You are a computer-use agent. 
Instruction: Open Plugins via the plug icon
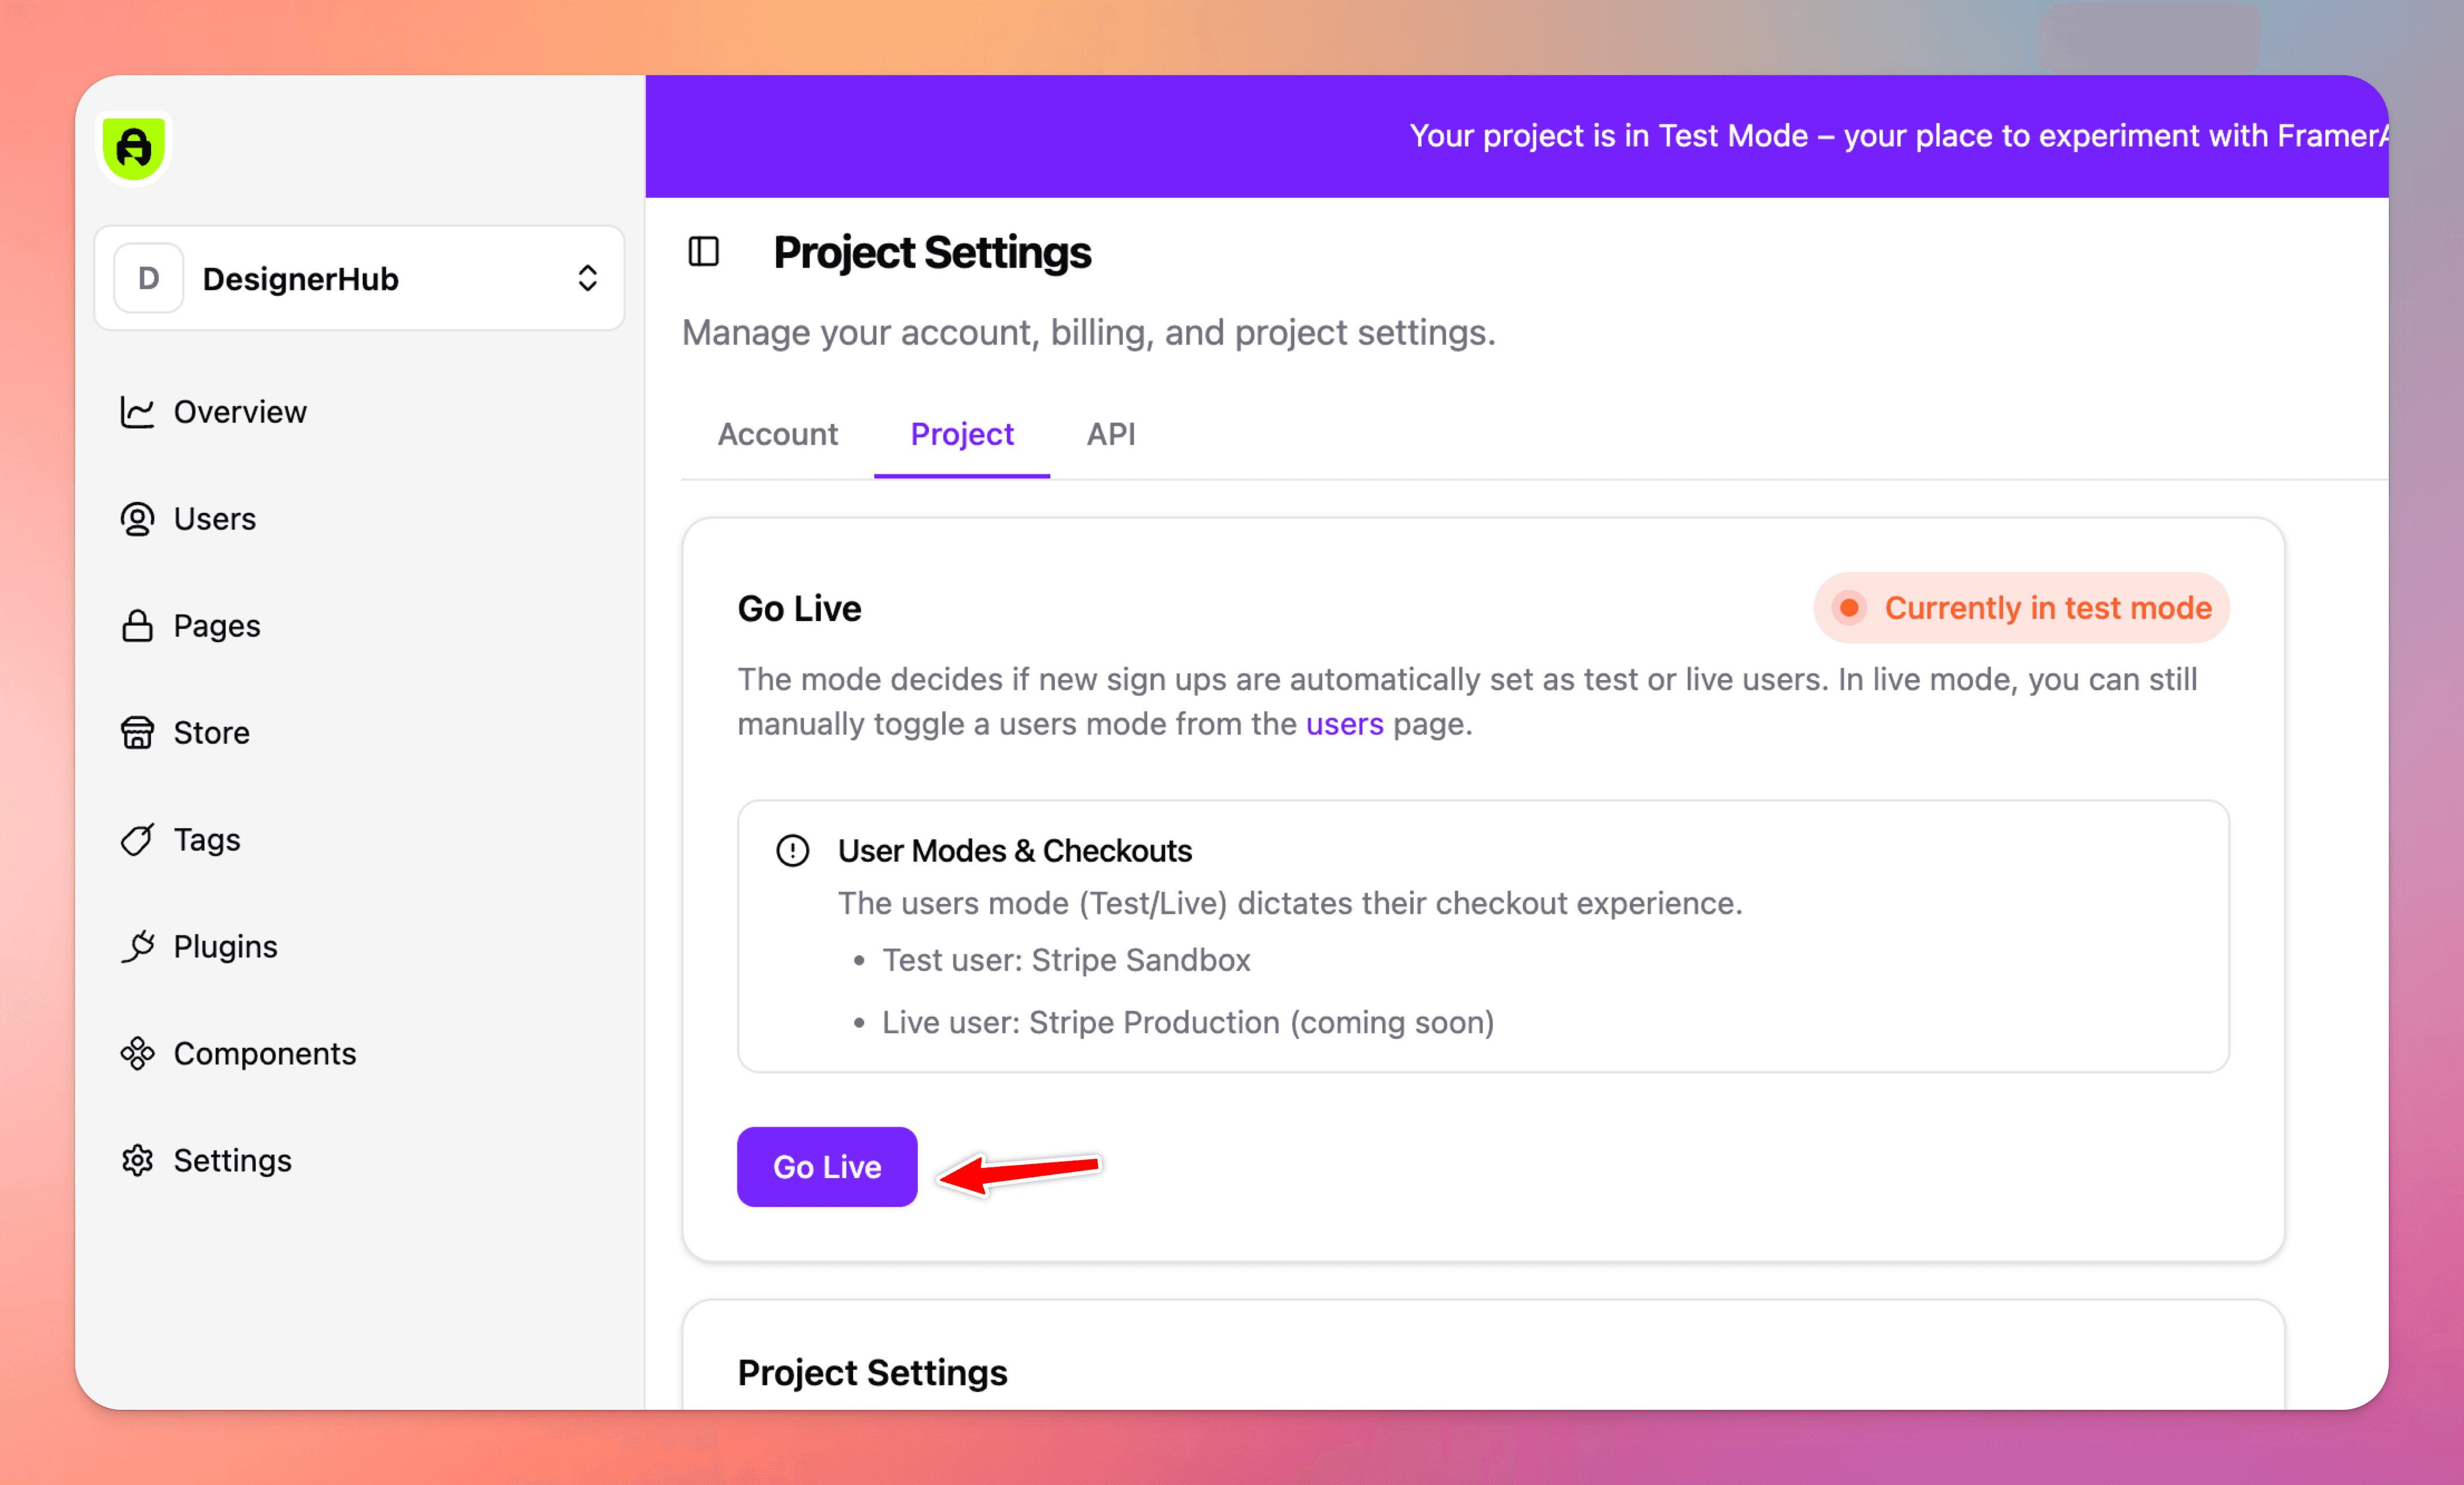tap(137, 947)
